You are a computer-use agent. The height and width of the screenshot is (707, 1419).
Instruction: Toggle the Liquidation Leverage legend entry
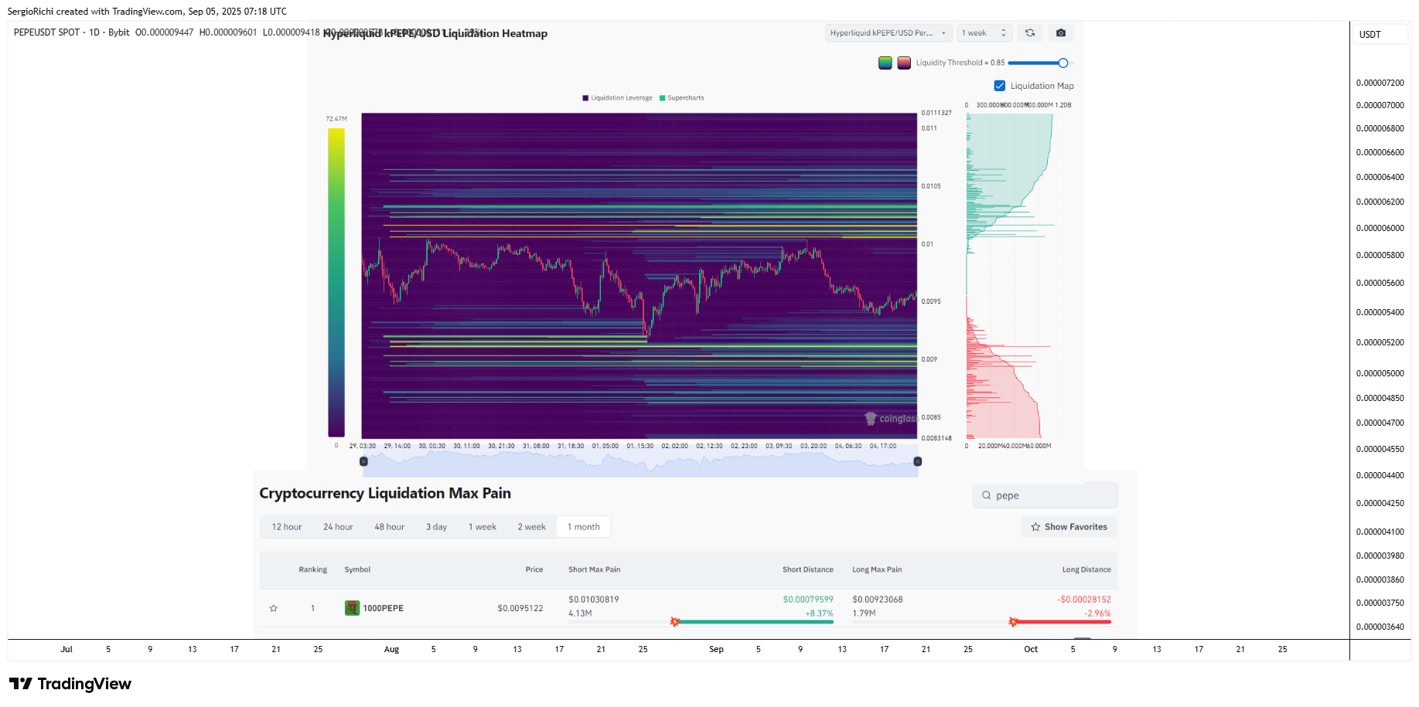[617, 98]
